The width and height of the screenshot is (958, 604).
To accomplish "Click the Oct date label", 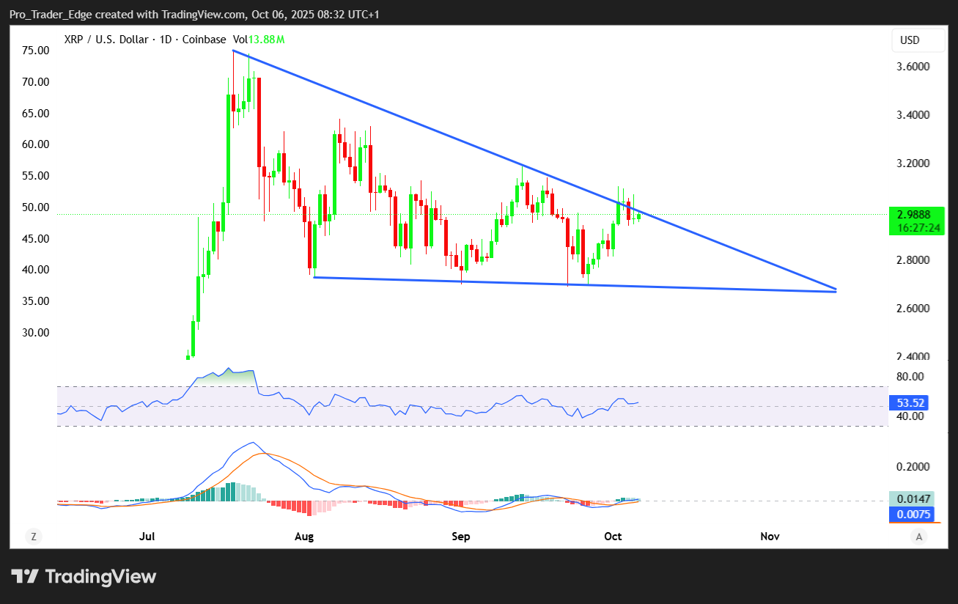I will pyautogui.click(x=613, y=537).
